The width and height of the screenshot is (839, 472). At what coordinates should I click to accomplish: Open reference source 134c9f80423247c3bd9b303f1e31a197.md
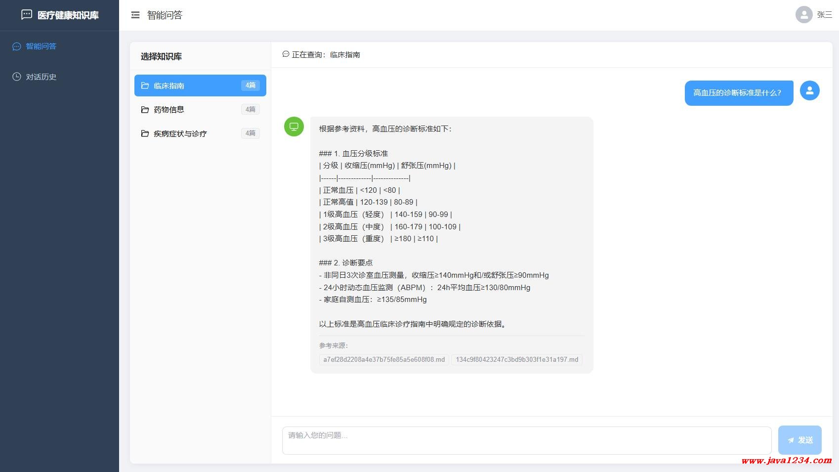click(517, 360)
